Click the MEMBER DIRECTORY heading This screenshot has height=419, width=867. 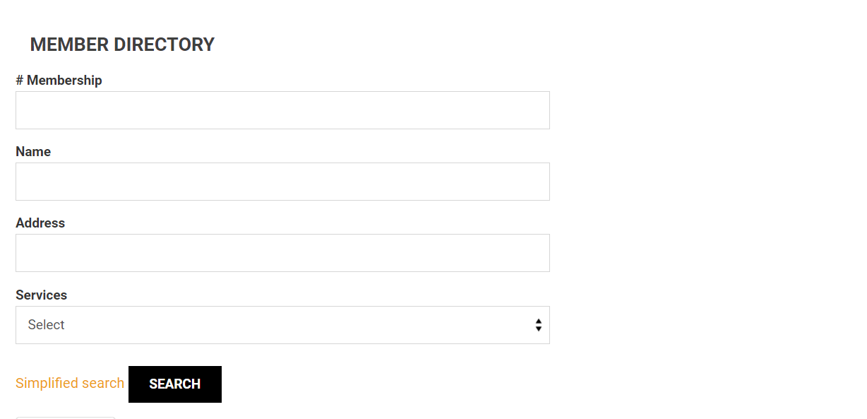point(122,45)
